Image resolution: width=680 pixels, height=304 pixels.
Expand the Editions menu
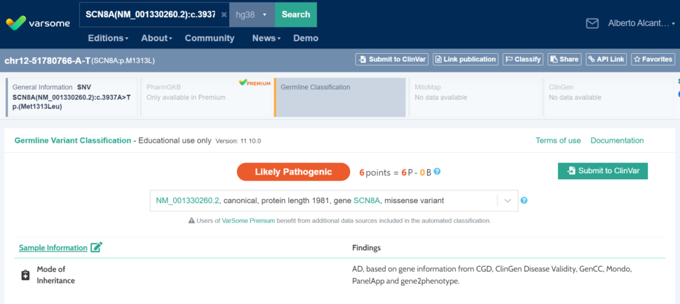108,38
